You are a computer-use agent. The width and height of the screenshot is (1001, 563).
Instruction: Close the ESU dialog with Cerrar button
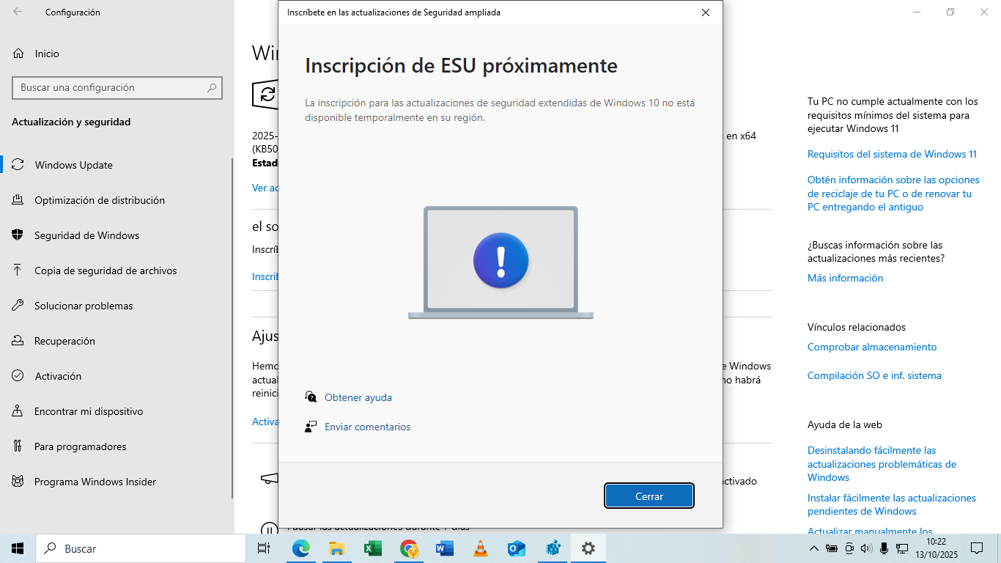click(x=649, y=496)
